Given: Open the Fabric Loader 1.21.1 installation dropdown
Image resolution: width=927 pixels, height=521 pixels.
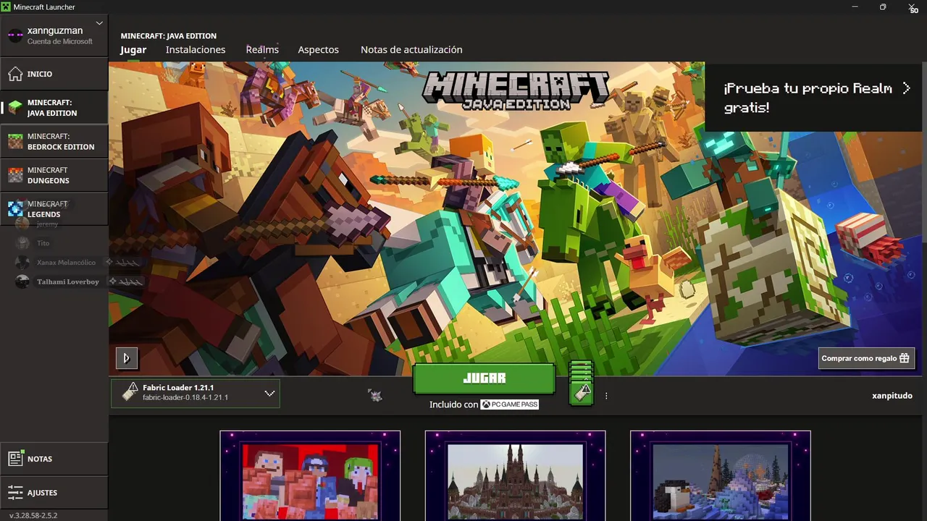Looking at the screenshot, I should (196, 393).
